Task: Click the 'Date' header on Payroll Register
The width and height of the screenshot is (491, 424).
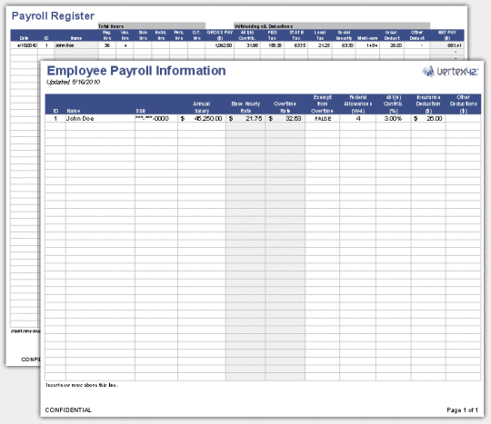Action: (24, 38)
